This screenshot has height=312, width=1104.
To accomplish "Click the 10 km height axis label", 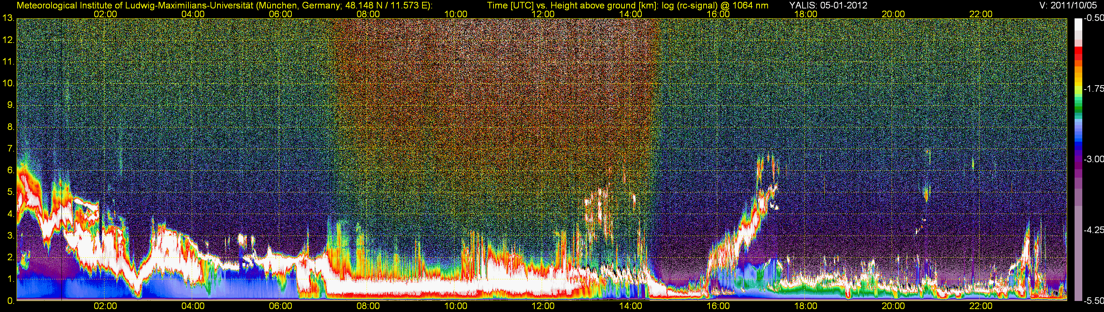I will point(8,84).
